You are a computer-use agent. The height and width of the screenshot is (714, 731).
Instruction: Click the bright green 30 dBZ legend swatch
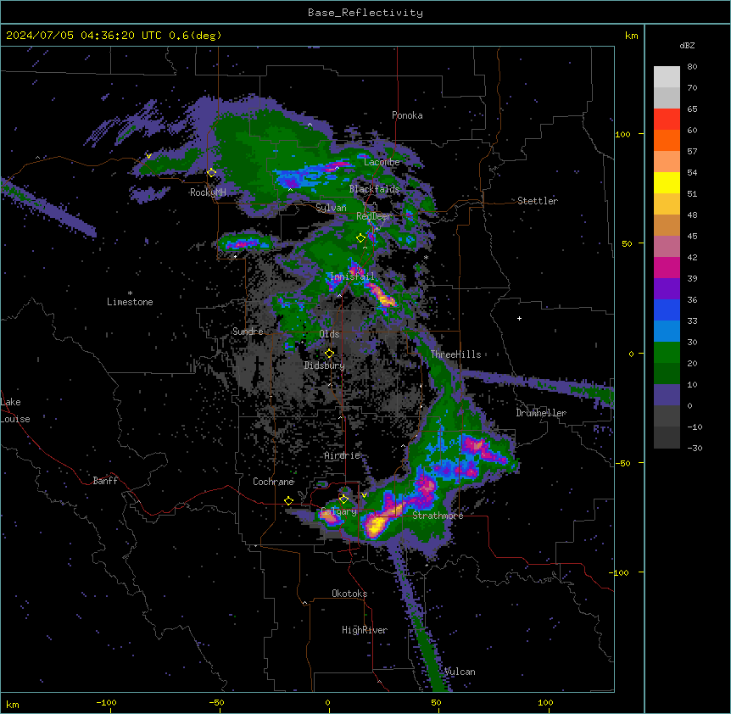point(667,353)
